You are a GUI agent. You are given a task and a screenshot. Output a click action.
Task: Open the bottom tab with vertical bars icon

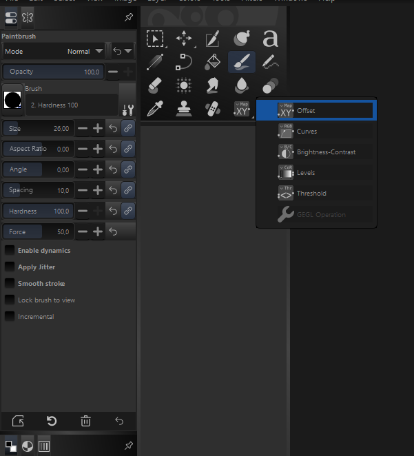tap(44, 446)
